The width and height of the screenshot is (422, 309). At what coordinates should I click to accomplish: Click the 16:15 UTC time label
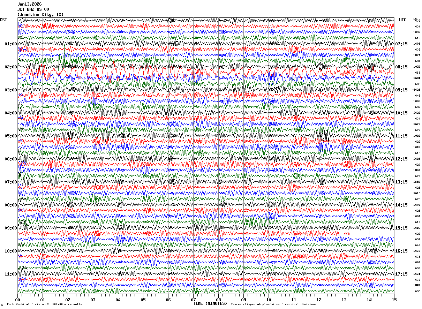coord(401,251)
